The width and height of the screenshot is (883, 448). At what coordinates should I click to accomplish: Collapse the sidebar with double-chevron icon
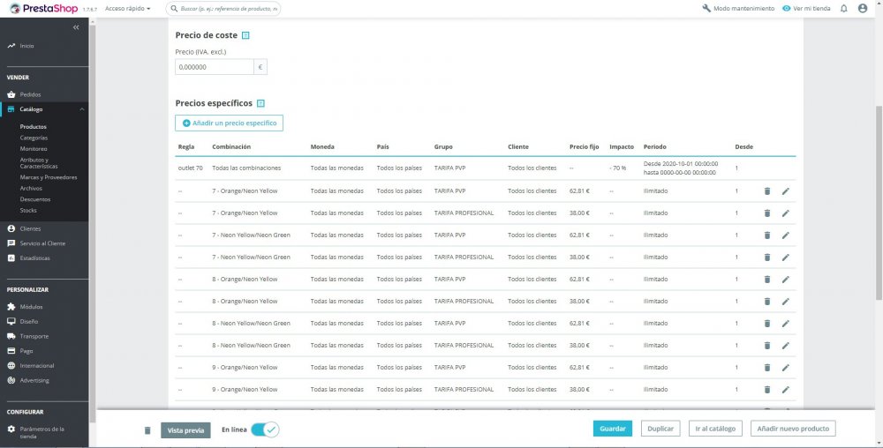coord(76,27)
